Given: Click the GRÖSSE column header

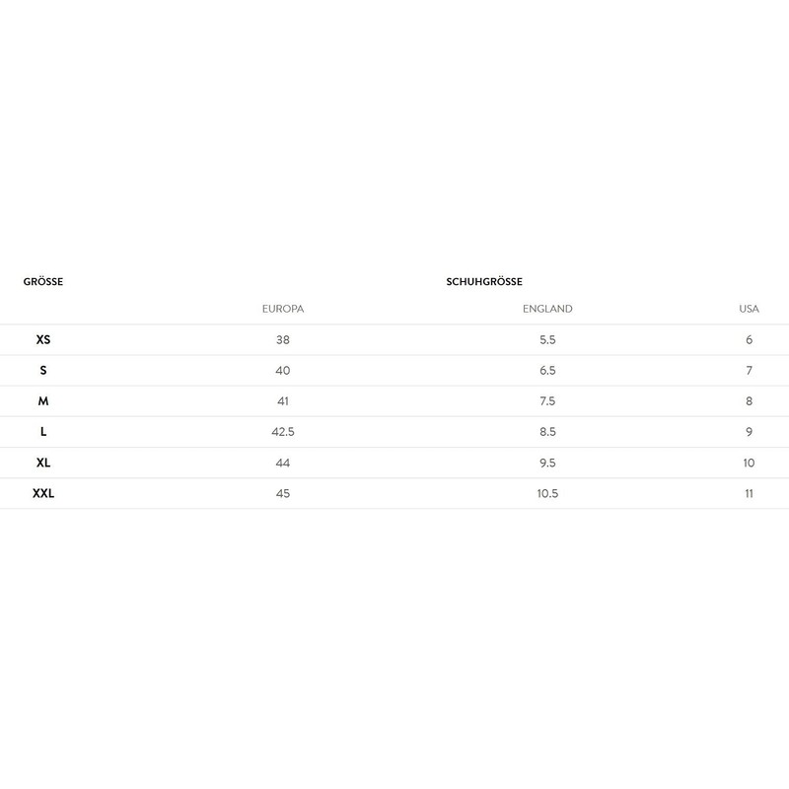Looking at the screenshot, I should coord(43,282).
